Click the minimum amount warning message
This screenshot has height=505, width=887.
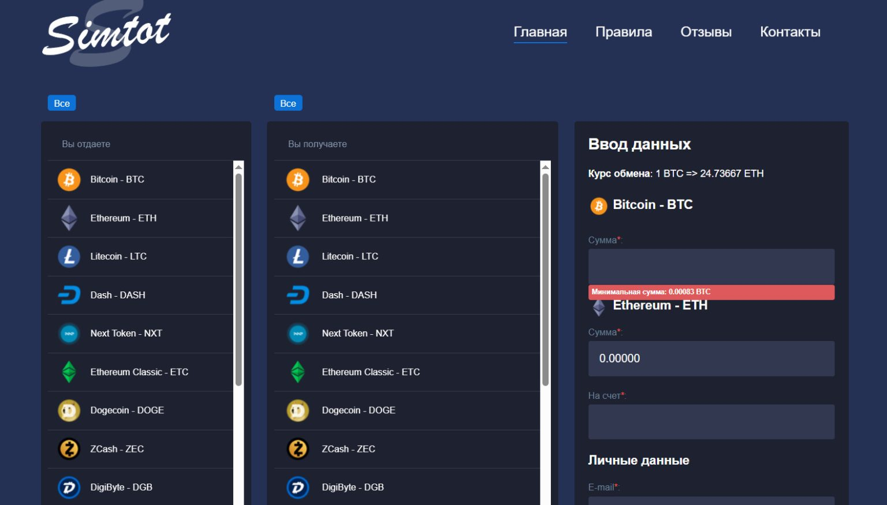coord(711,292)
